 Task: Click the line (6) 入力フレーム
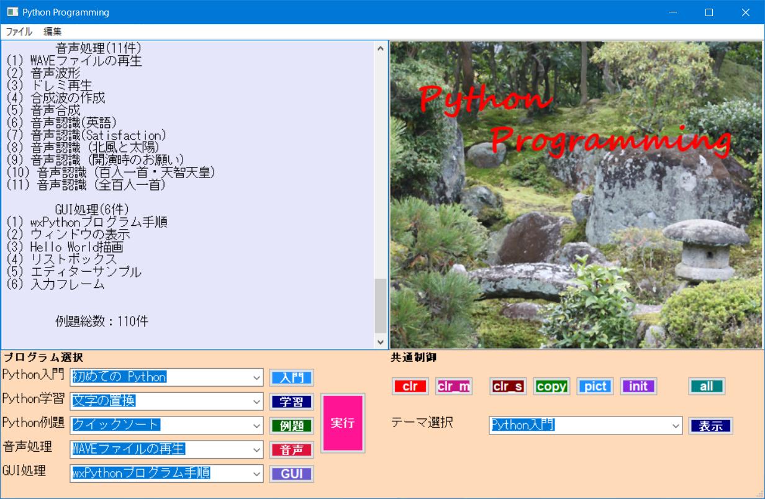coord(55,284)
